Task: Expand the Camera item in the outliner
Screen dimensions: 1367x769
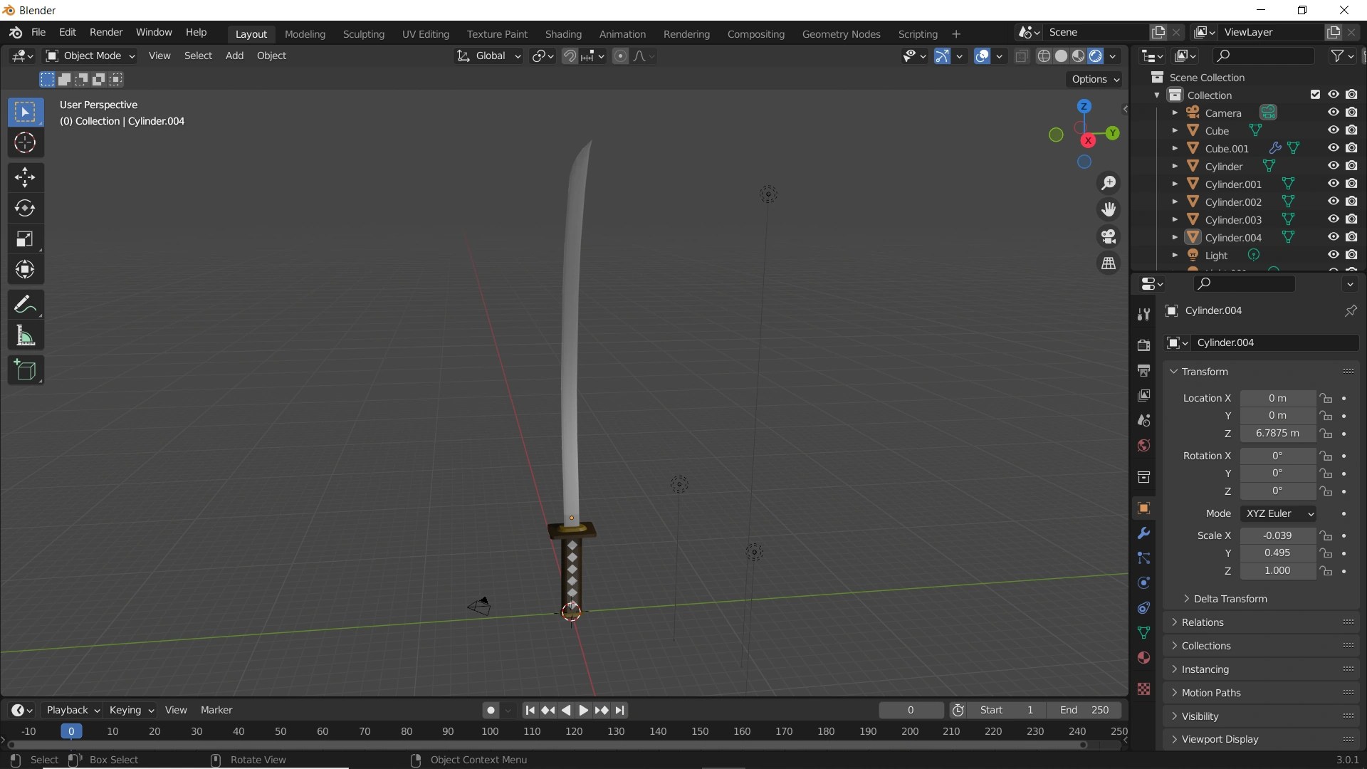Action: (1175, 113)
